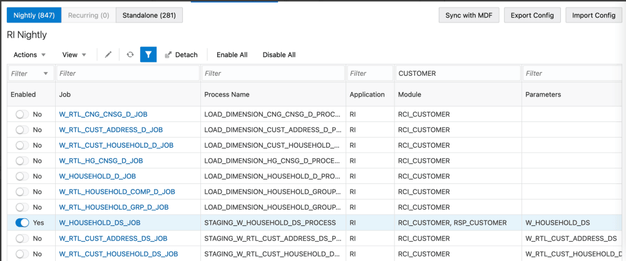This screenshot has height=261, width=626.
Task: Toggle Enabled switch for W_RTL_CUST_ADDRESS_DS_JOB
Action: click(x=23, y=238)
